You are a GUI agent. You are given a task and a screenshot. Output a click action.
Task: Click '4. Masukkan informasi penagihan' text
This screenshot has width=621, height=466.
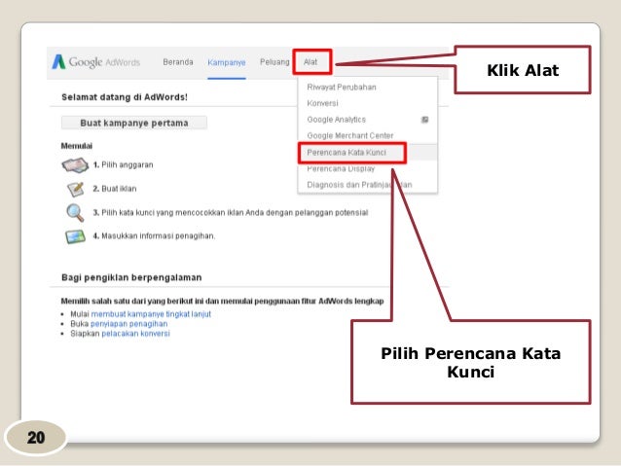pyautogui.click(x=154, y=236)
